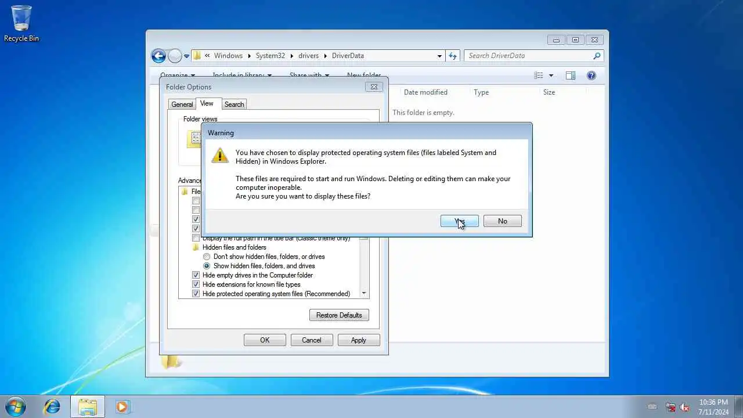Close the Folder Options dialog with its X
743x418 pixels.
coord(374,87)
